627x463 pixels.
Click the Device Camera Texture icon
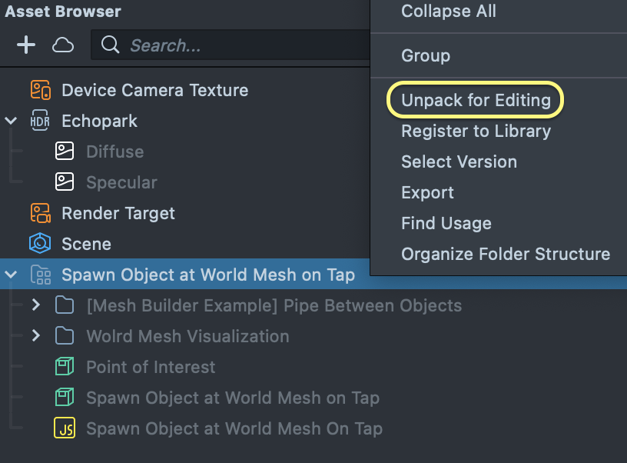[40, 90]
